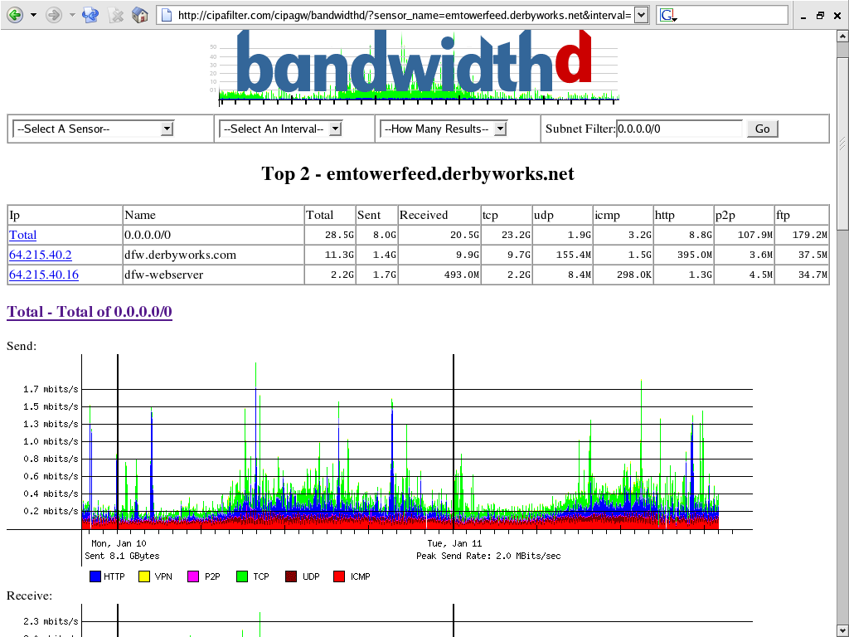Expand the URL bar history dropdown
The width and height of the screenshot is (849, 637).
tap(641, 15)
